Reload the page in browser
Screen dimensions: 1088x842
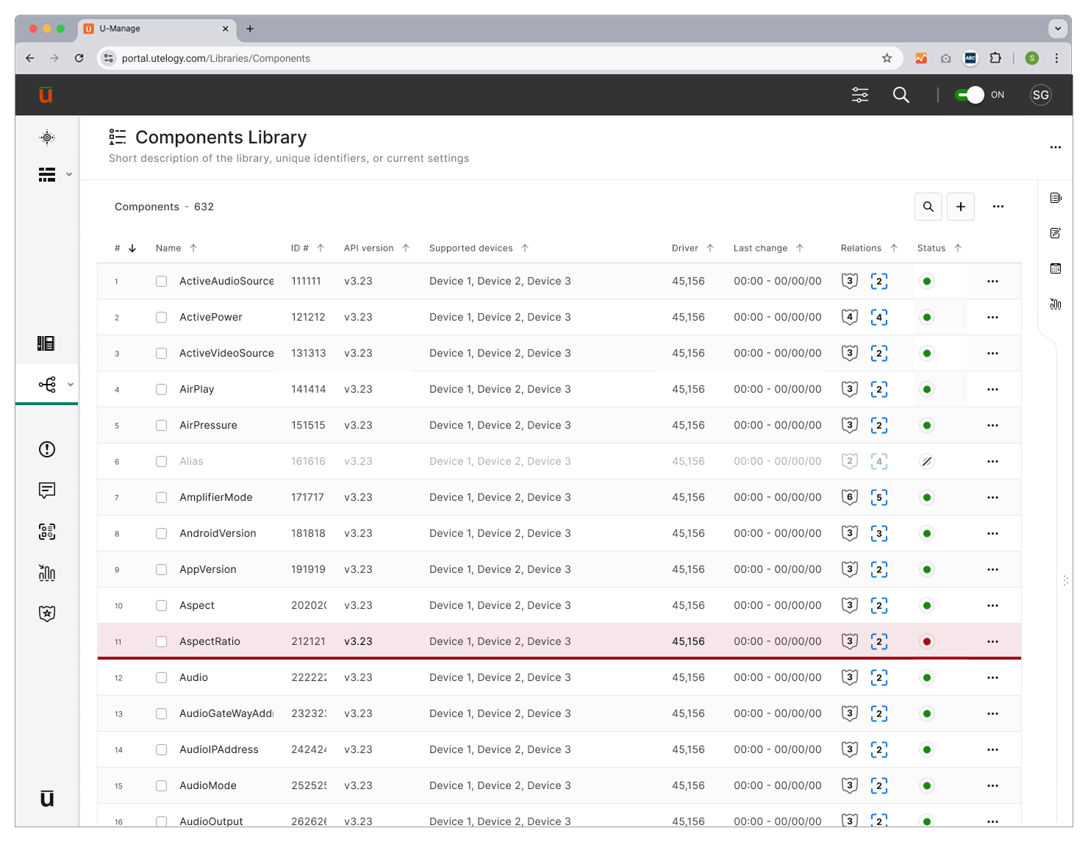(79, 58)
